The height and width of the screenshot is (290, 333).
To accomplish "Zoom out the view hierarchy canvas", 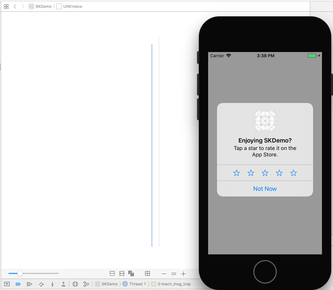I will [x=164, y=274].
